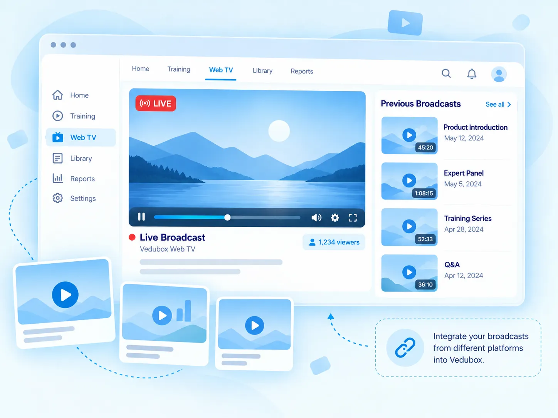Switch to the Home top tab

click(x=140, y=69)
